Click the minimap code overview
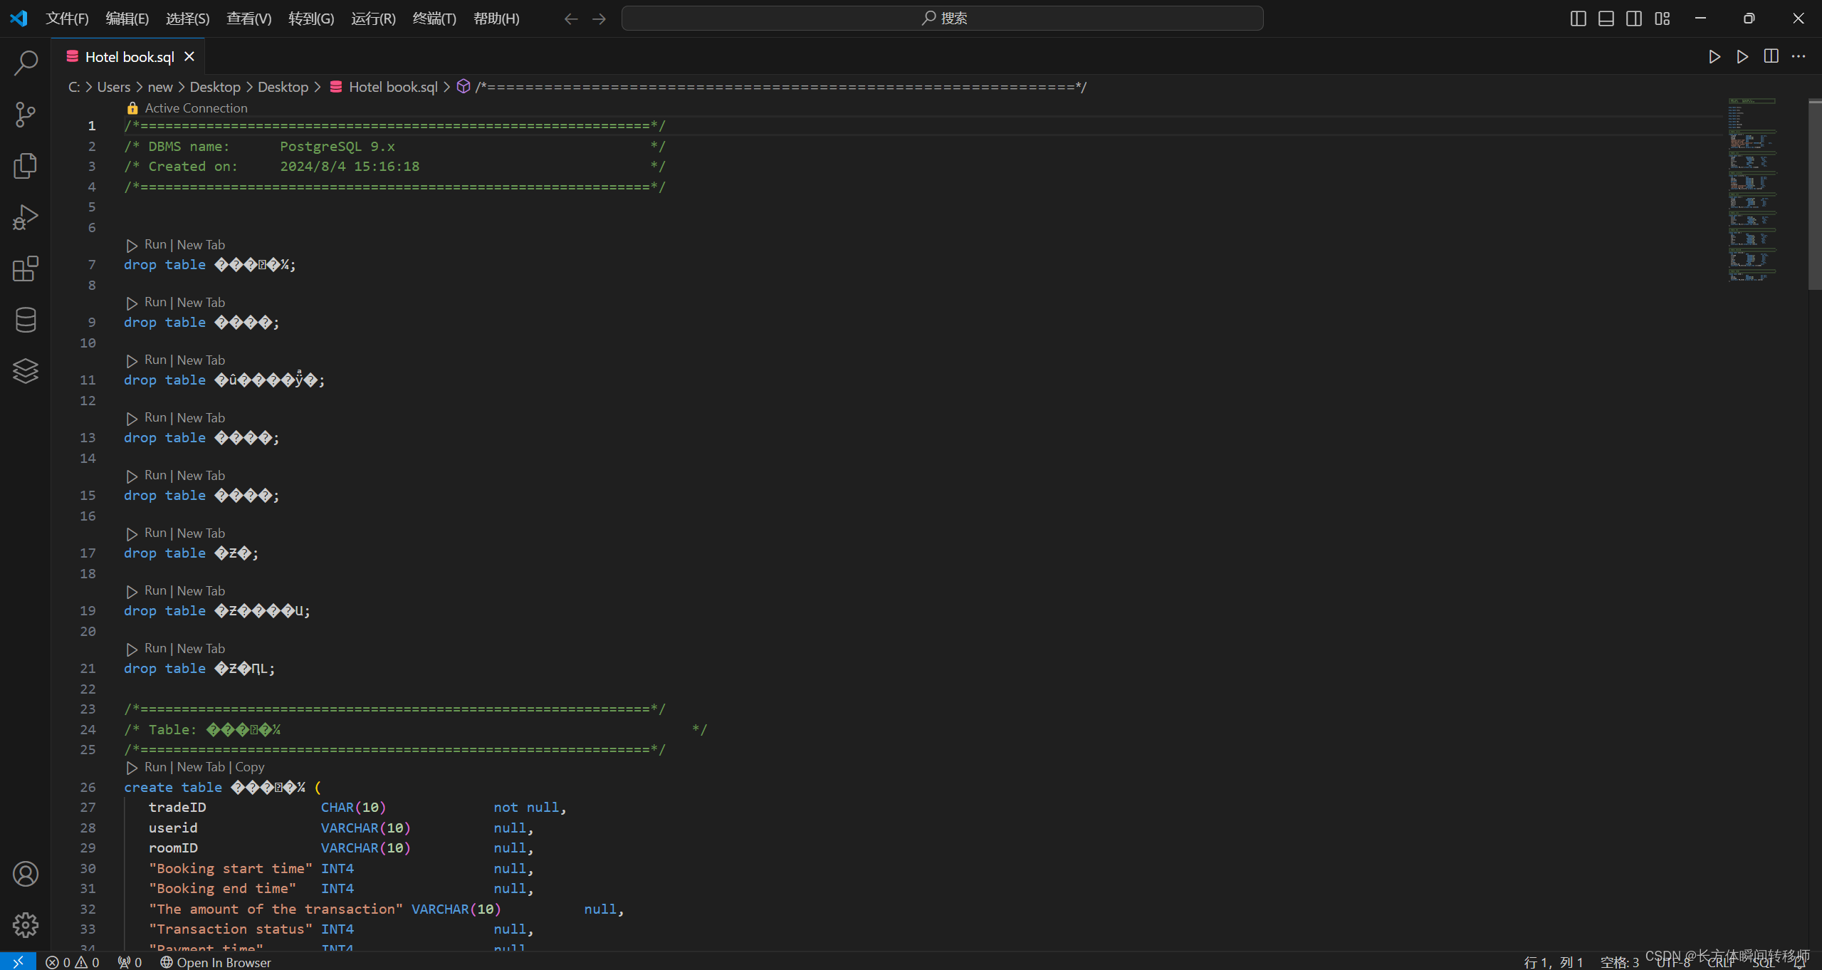Viewport: 1822px width, 970px height. (x=1752, y=190)
